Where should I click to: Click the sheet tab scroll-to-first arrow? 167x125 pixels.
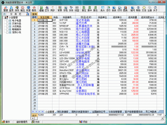[x=33, y=112]
